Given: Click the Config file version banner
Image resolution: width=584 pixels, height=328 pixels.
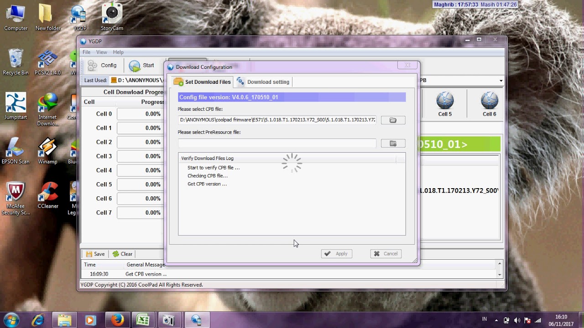Looking at the screenshot, I should (x=292, y=97).
